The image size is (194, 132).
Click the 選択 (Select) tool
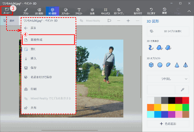coord(9,21)
